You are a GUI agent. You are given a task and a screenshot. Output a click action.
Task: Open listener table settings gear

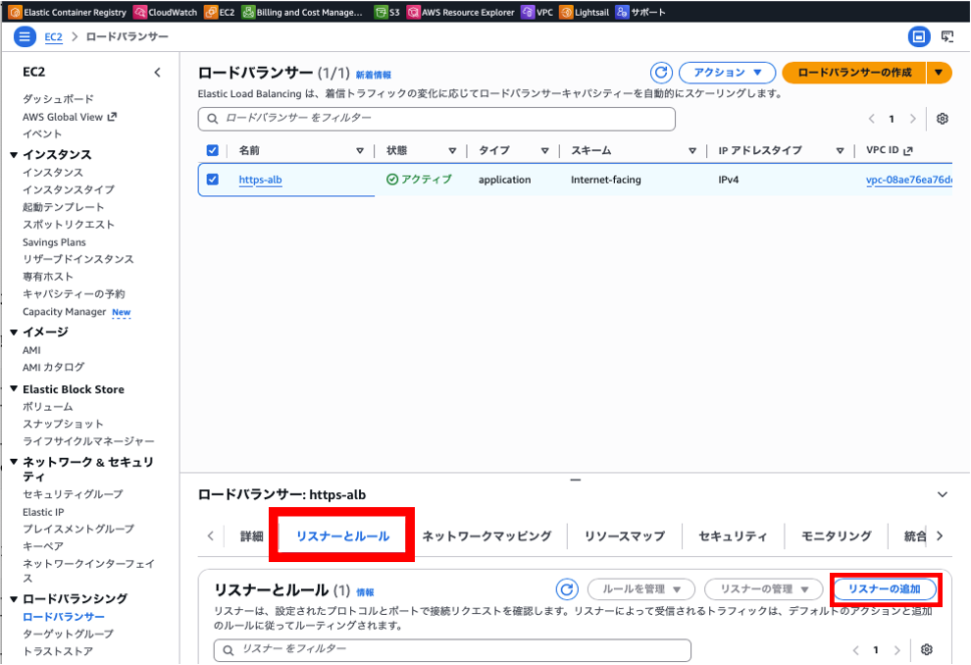[x=927, y=649]
